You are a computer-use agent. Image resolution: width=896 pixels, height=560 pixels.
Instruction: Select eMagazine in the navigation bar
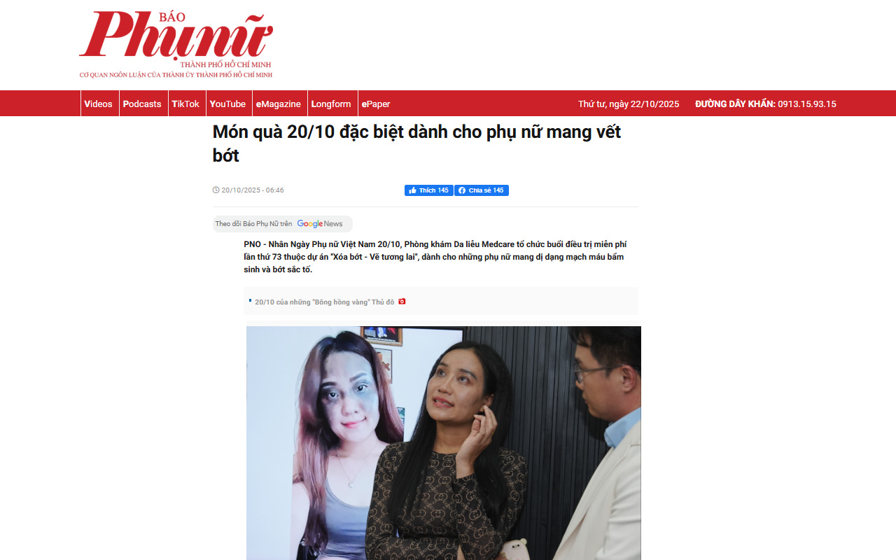(x=279, y=104)
